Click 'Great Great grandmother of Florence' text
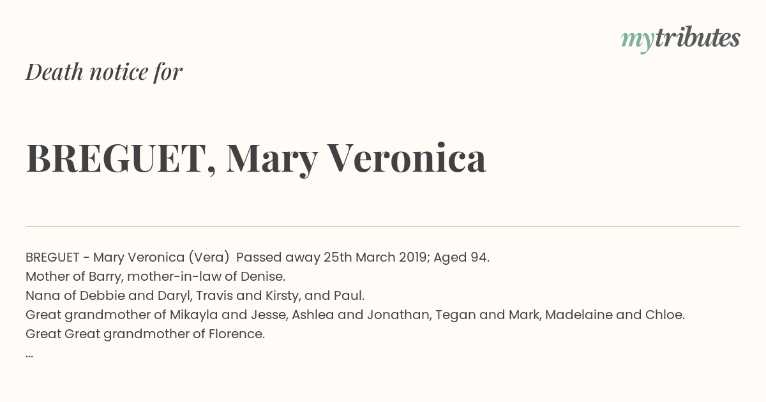The width and height of the screenshot is (766, 402). tap(145, 334)
